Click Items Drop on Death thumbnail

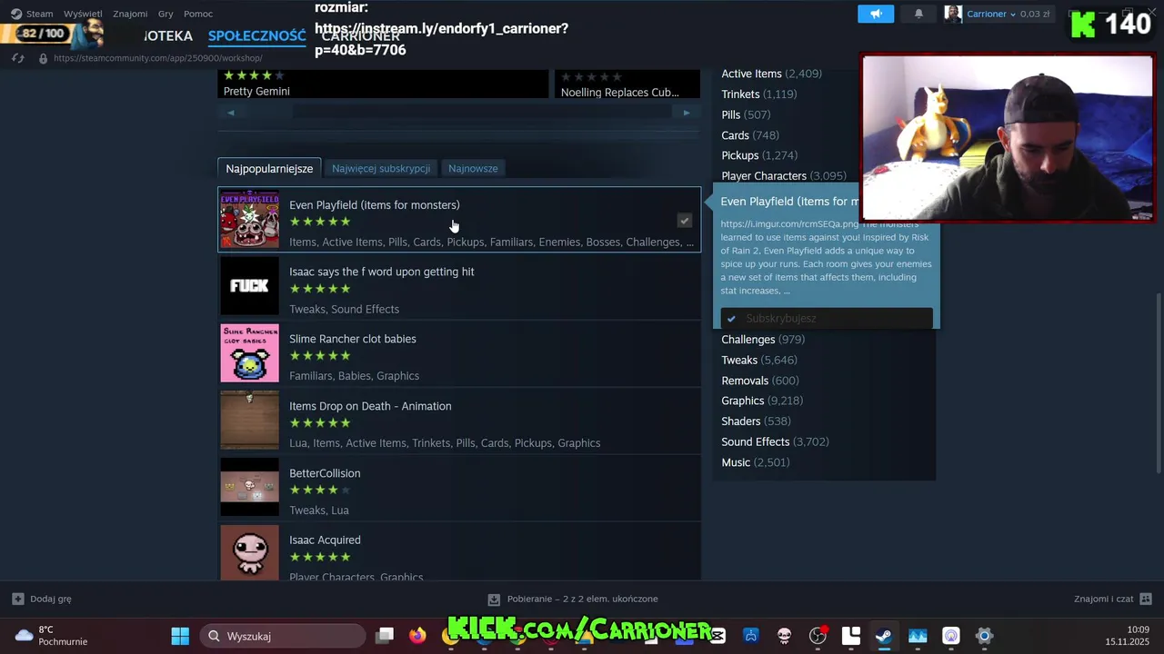[x=249, y=420]
